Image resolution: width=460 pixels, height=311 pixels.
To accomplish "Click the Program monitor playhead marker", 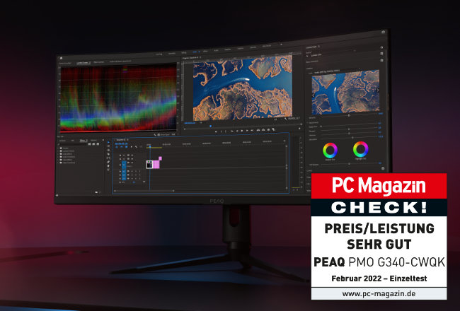I will 210,127.
